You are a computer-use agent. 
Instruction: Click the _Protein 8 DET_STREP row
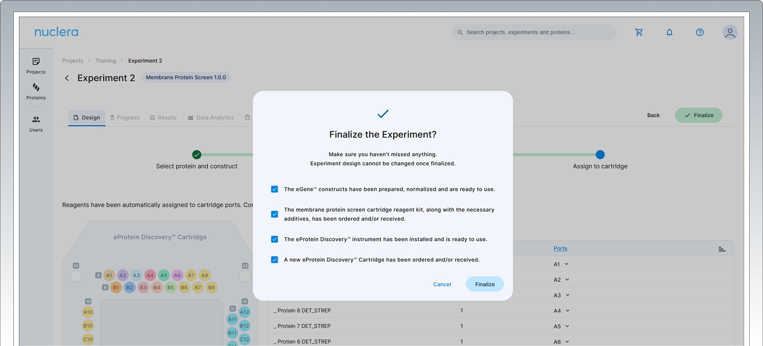[501, 311]
